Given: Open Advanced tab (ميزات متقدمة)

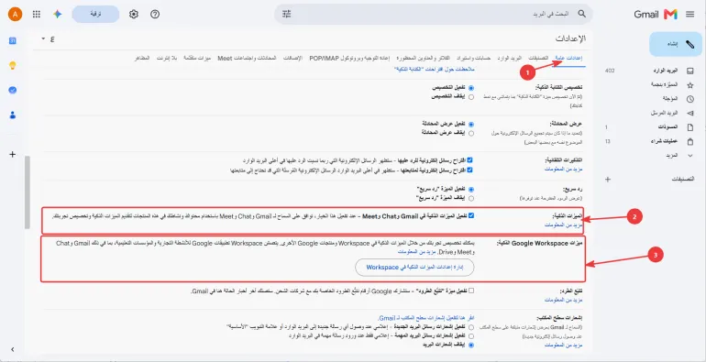Looking at the screenshot, I should point(197,59).
